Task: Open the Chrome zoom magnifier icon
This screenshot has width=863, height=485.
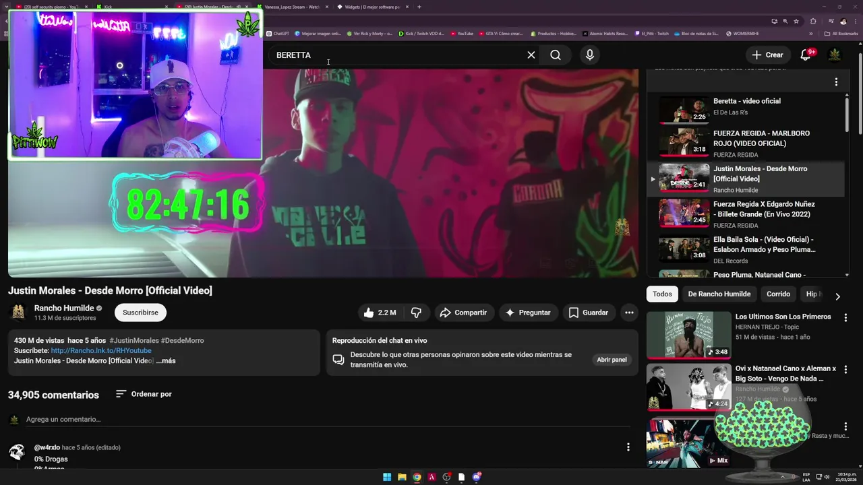Action: click(785, 21)
